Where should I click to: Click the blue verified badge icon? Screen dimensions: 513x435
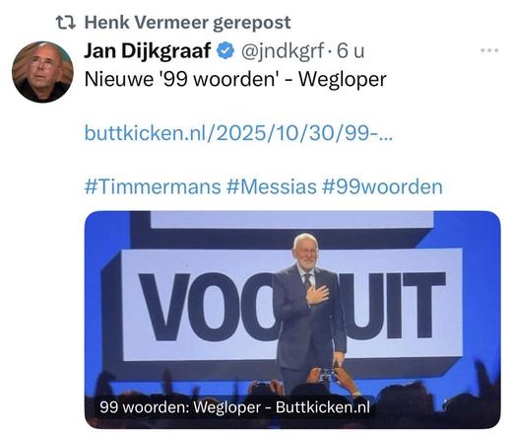[225, 51]
